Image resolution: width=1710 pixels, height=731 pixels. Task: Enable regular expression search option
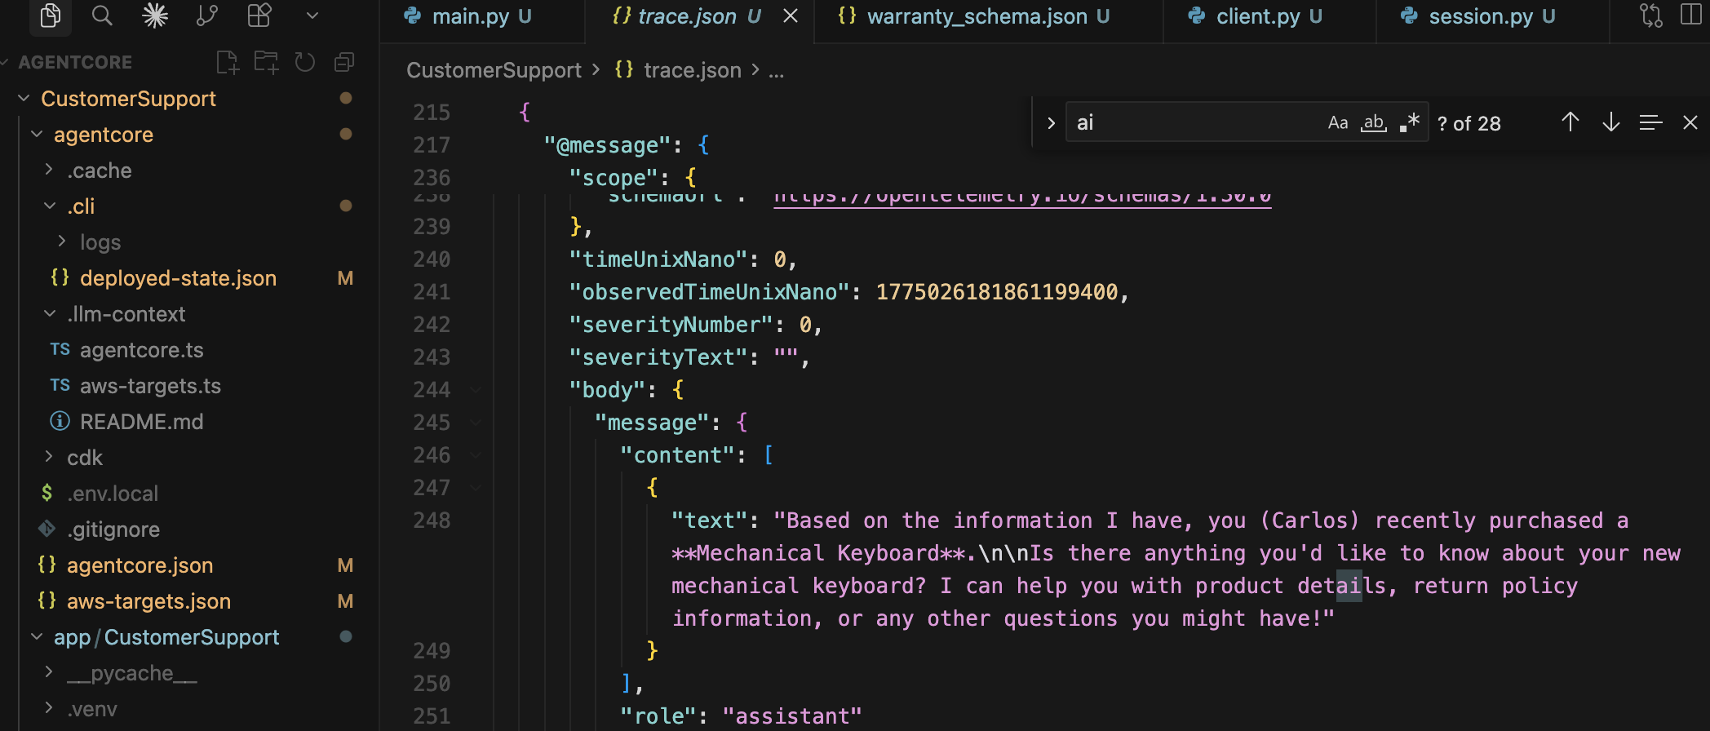(x=1410, y=123)
